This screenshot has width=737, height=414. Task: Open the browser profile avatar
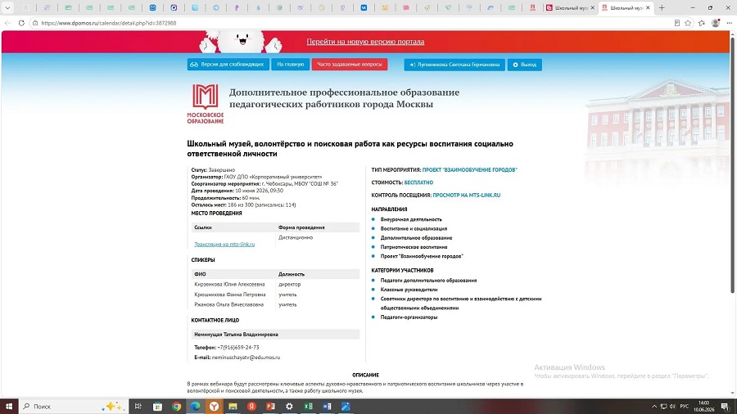716,23
